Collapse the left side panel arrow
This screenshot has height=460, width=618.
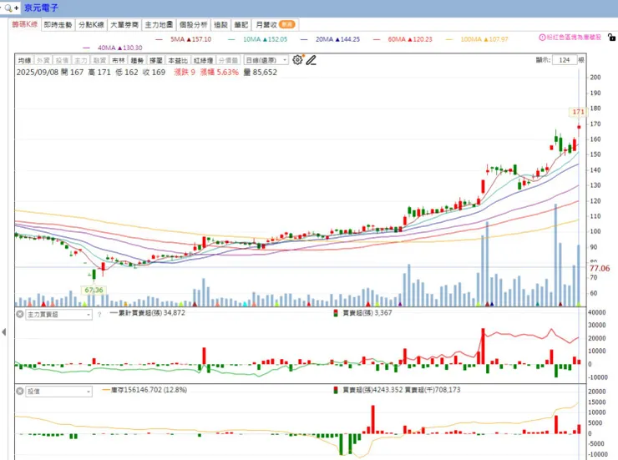[x=4, y=332]
